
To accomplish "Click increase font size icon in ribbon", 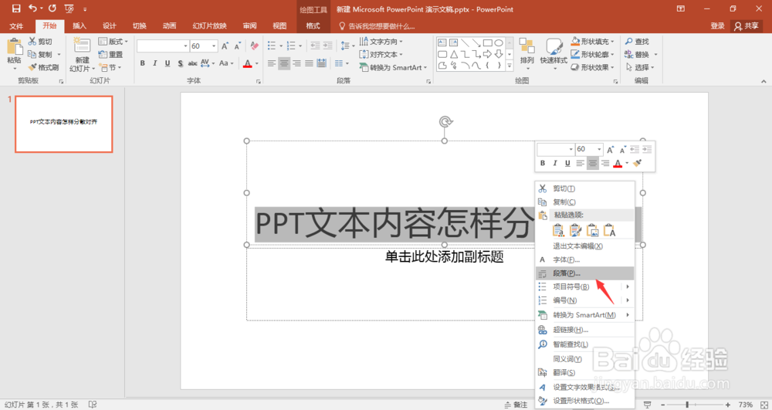I will [x=225, y=46].
